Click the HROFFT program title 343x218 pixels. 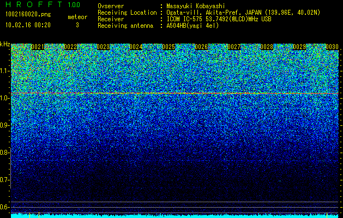(x=34, y=4)
